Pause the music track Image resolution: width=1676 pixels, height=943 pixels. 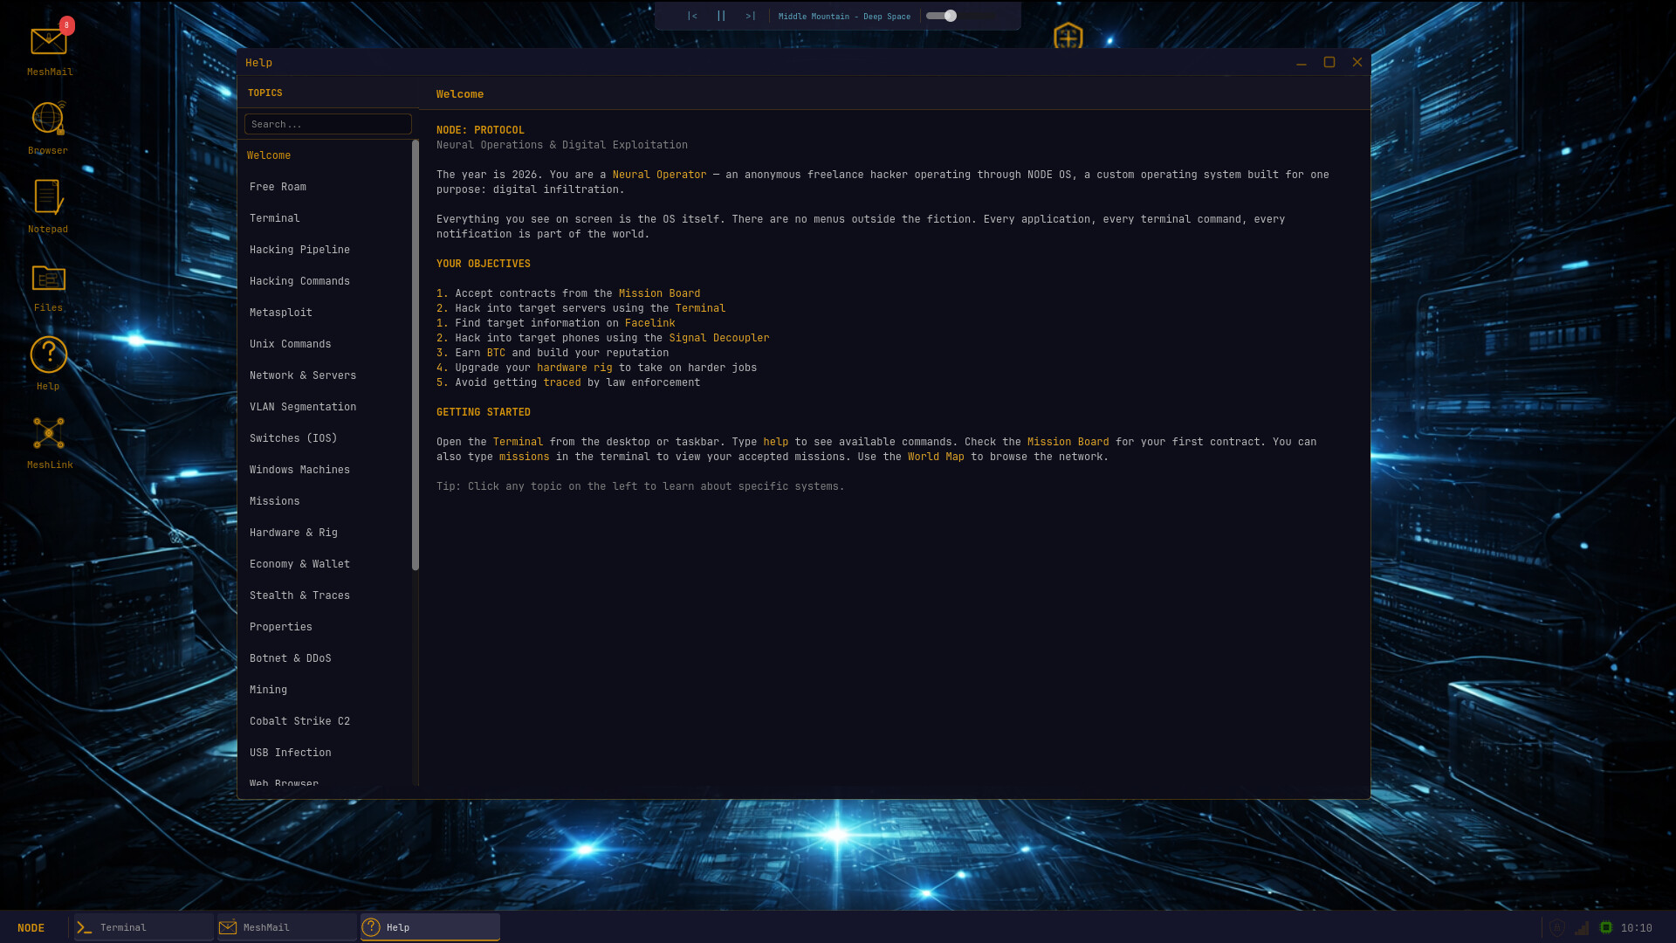tap(721, 16)
